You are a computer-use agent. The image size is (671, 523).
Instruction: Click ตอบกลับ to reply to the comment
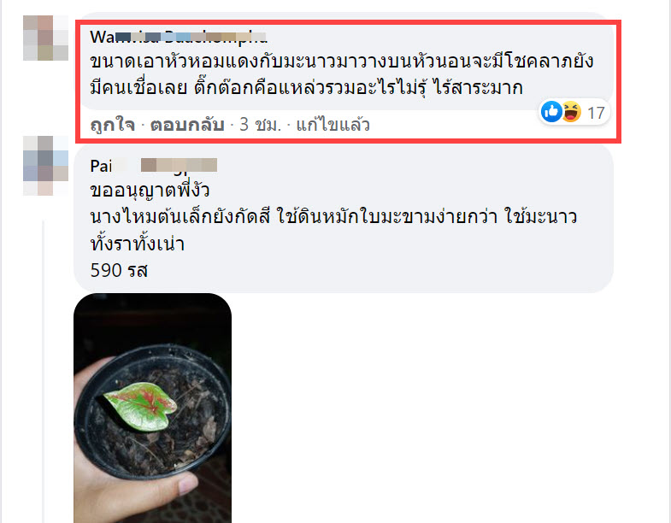coord(187,125)
